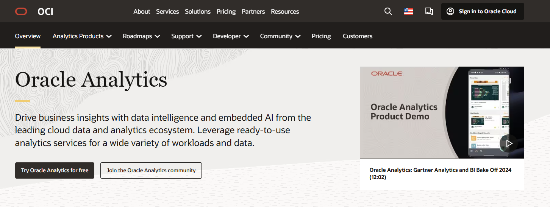Play the Oracle Analytics Product Demo video

pos(508,143)
